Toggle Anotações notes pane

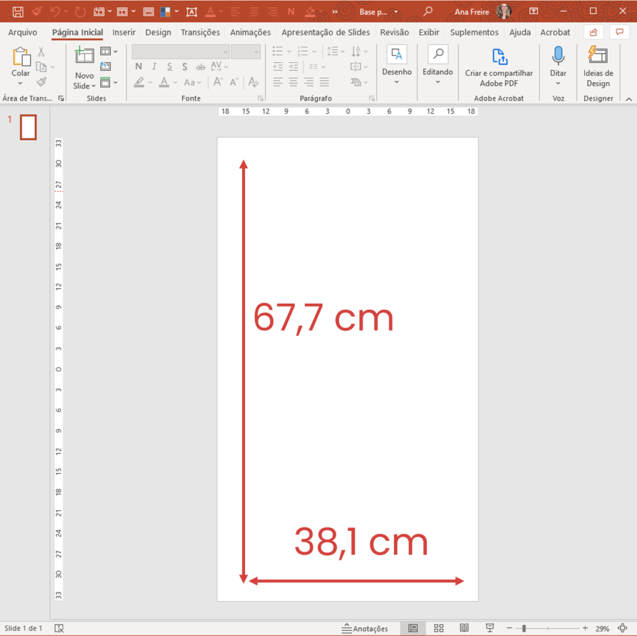pos(365,628)
